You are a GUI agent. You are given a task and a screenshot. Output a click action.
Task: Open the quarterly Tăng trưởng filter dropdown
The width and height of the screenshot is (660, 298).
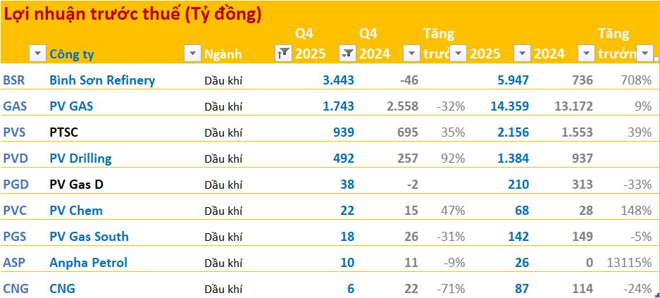[x=458, y=54]
